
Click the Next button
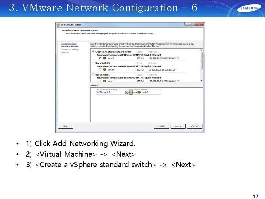178,126
